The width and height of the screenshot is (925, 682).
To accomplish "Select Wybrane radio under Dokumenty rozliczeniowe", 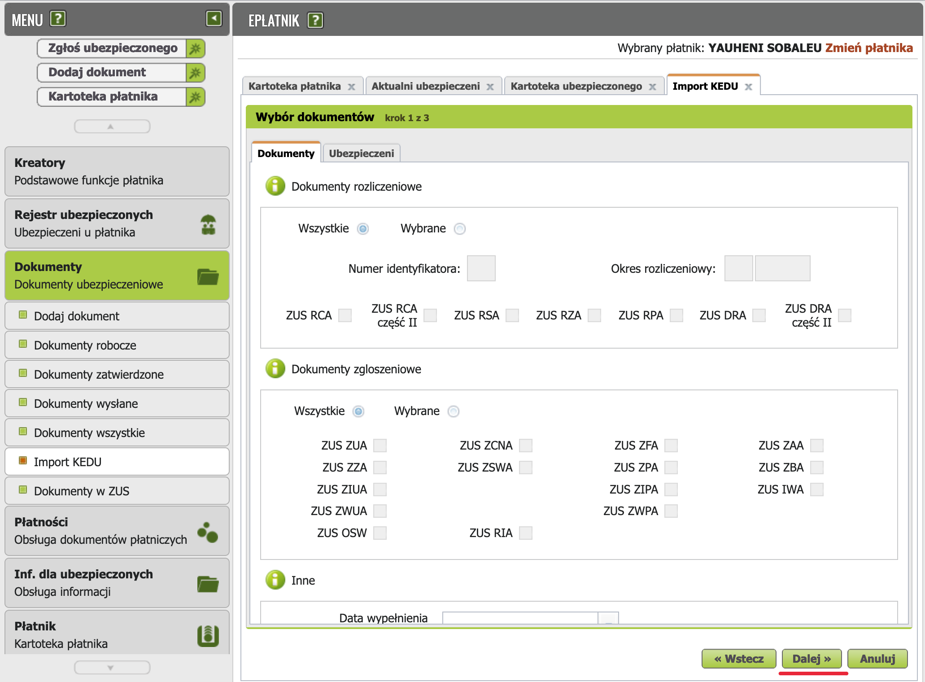I will click(459, 229).
